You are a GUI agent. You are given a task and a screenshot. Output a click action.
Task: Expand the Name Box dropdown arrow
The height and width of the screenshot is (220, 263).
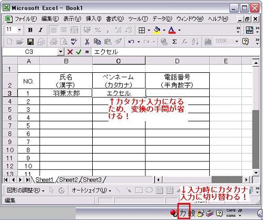click(x=61, y=52)
